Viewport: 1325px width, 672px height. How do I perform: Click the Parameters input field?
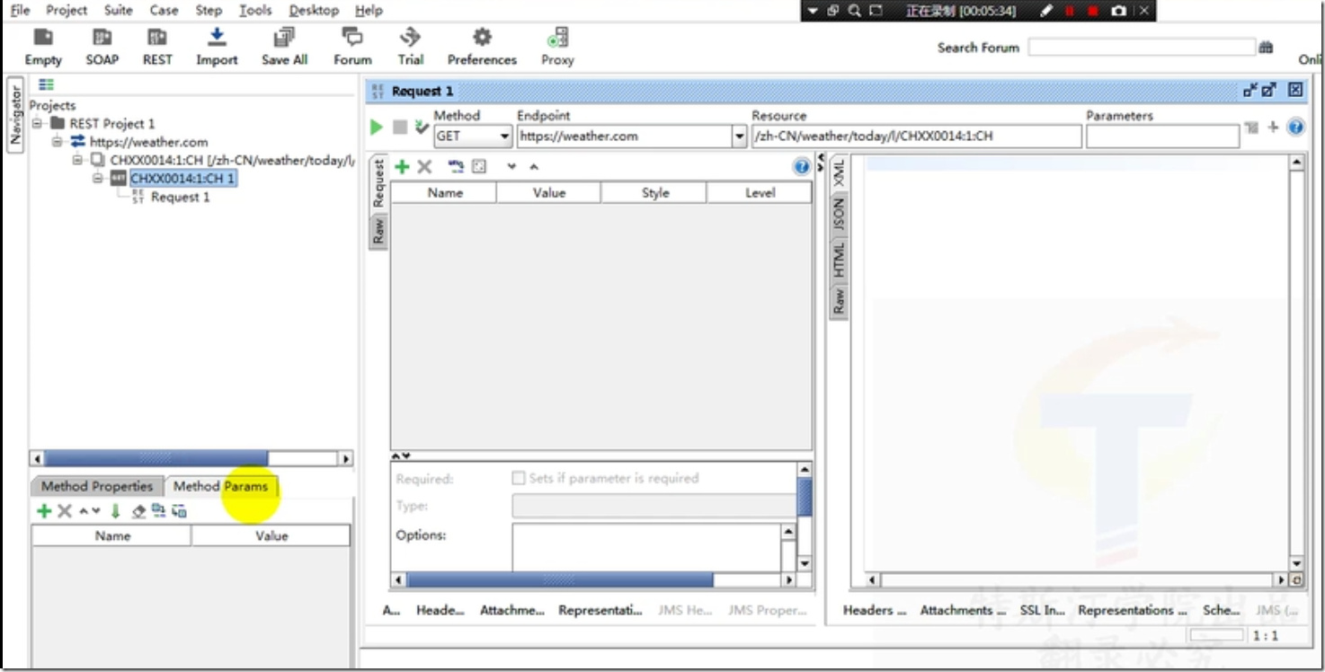(x=1162, y=137)
